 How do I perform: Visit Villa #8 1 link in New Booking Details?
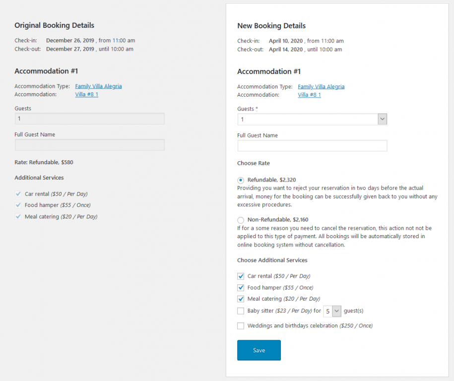tap(309, 95)
